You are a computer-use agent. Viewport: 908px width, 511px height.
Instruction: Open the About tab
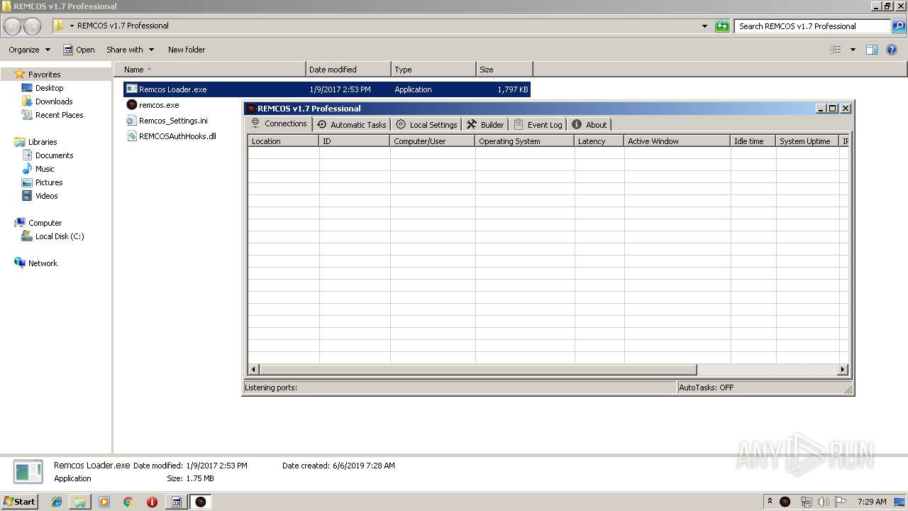(589, 124)
